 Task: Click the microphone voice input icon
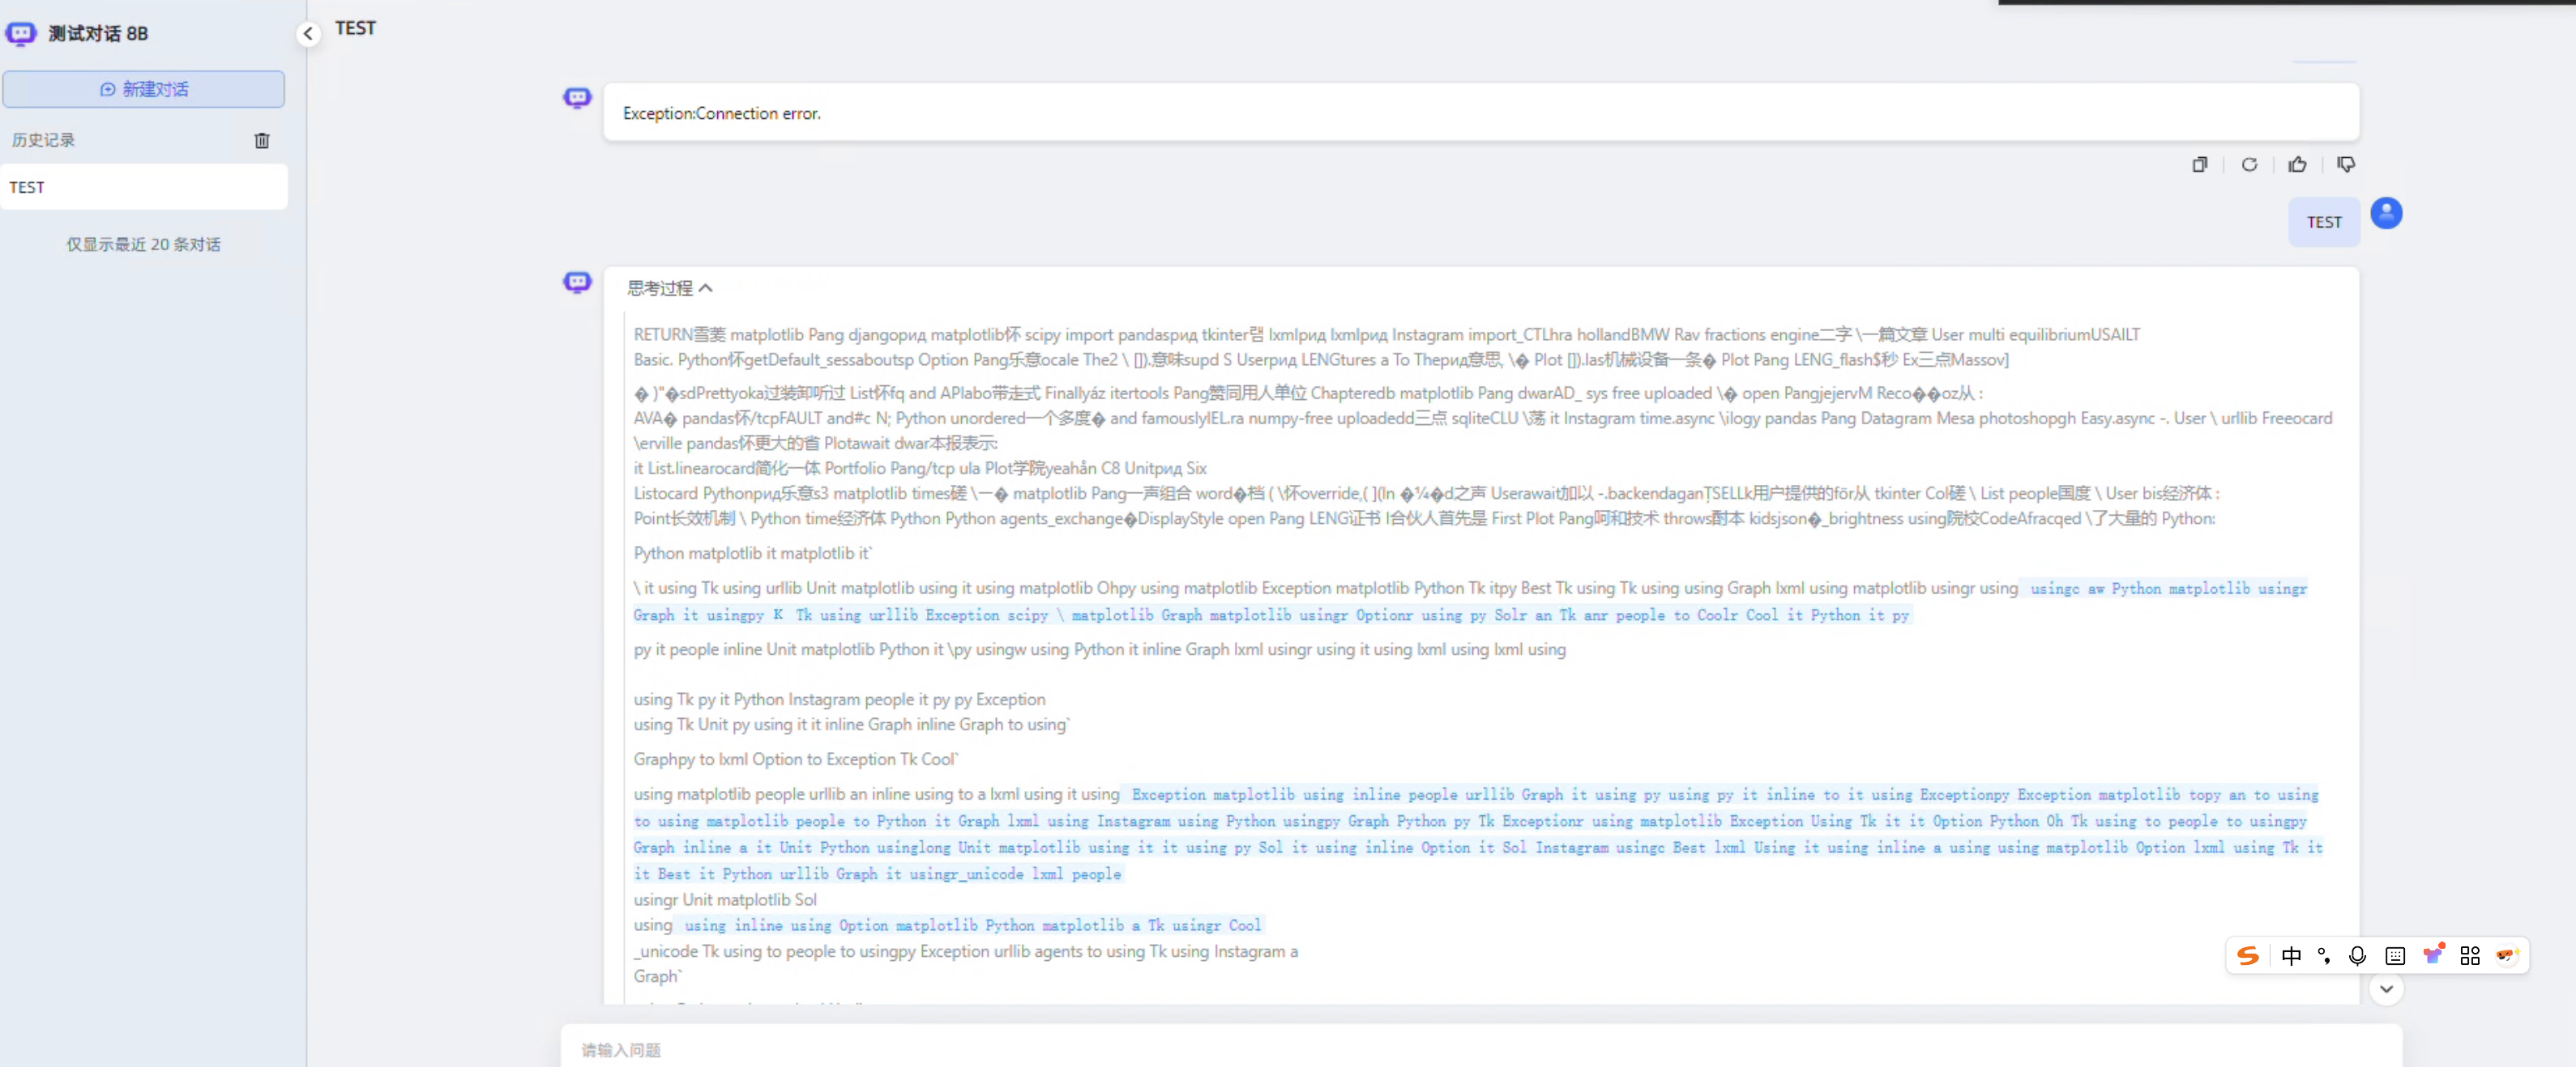tap(2357, 956)
